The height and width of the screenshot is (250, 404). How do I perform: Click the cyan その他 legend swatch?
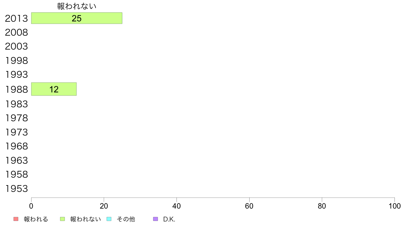click(x=109, y=219)
